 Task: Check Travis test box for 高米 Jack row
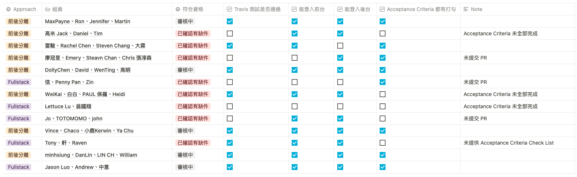click(x=230, y=33)
